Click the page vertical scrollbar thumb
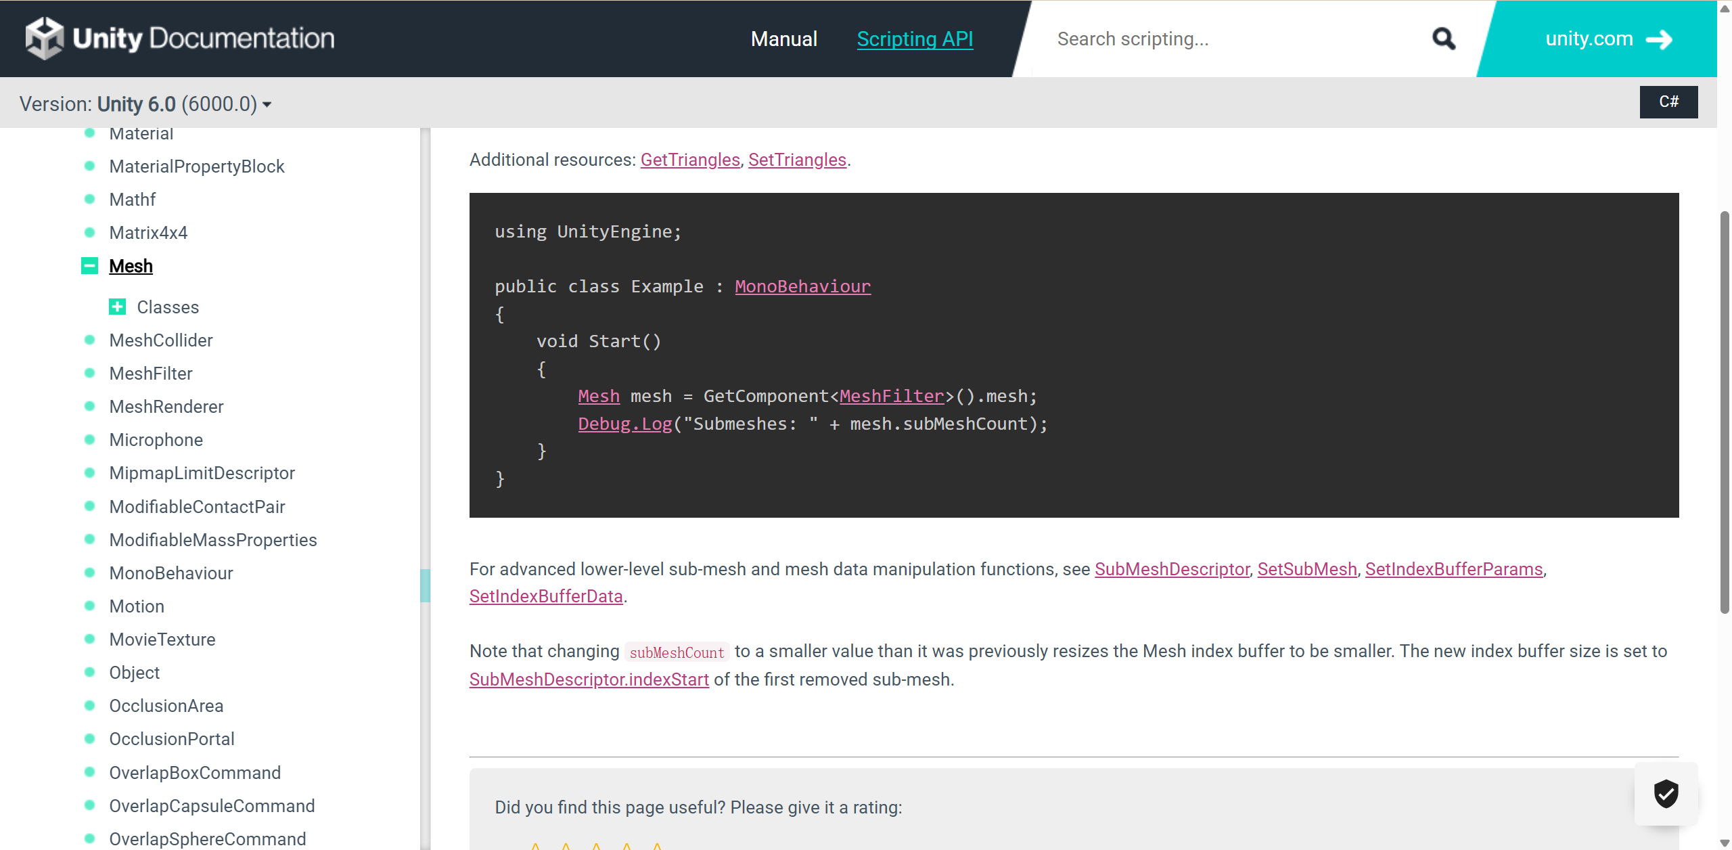The width and height of the screenshot is (1732, 850). point(1725,413)
